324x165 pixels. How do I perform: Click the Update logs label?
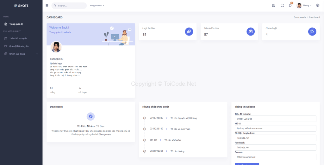click(56, 63)
